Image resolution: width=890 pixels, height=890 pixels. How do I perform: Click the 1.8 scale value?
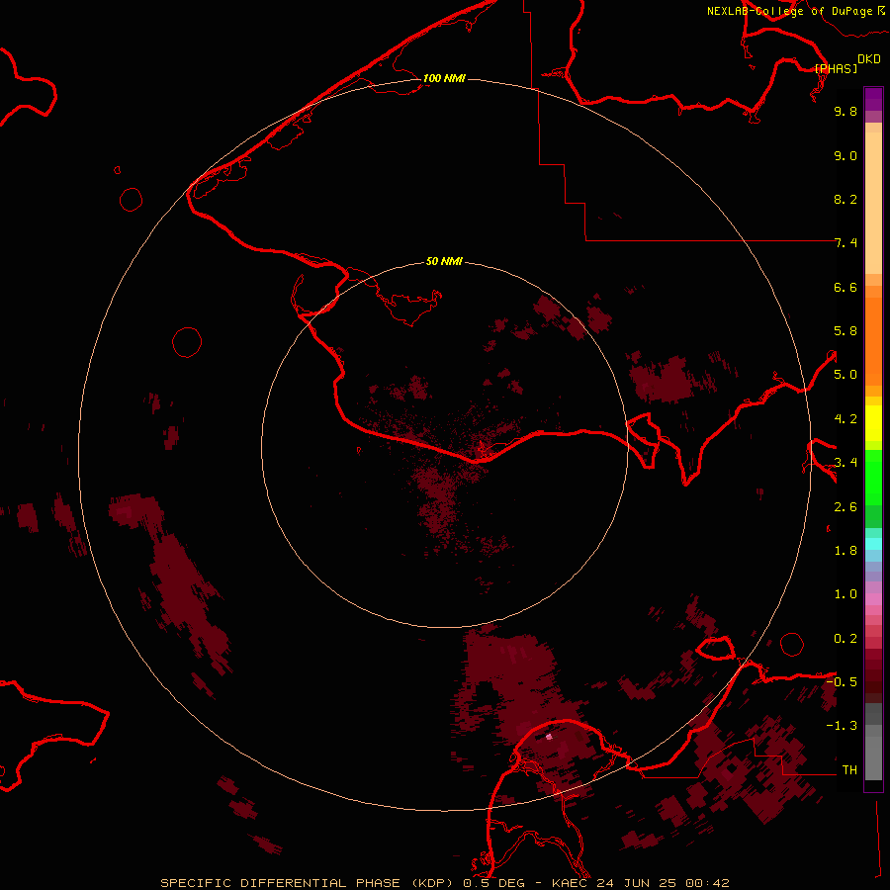(845, 551)
